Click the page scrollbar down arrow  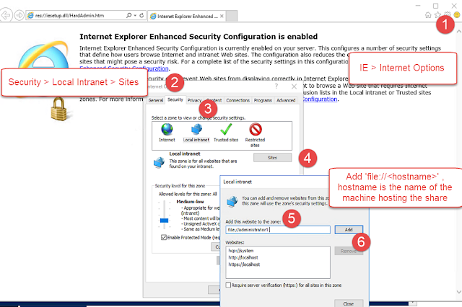coord(459,292)
